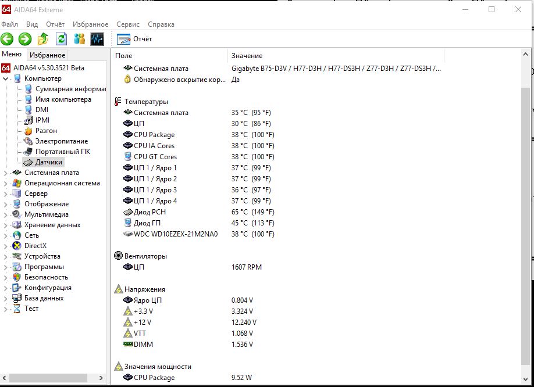Screen dimensions: 534x387
Task: Switch to the Избранное side panel tab
Action: coord(47,55)
